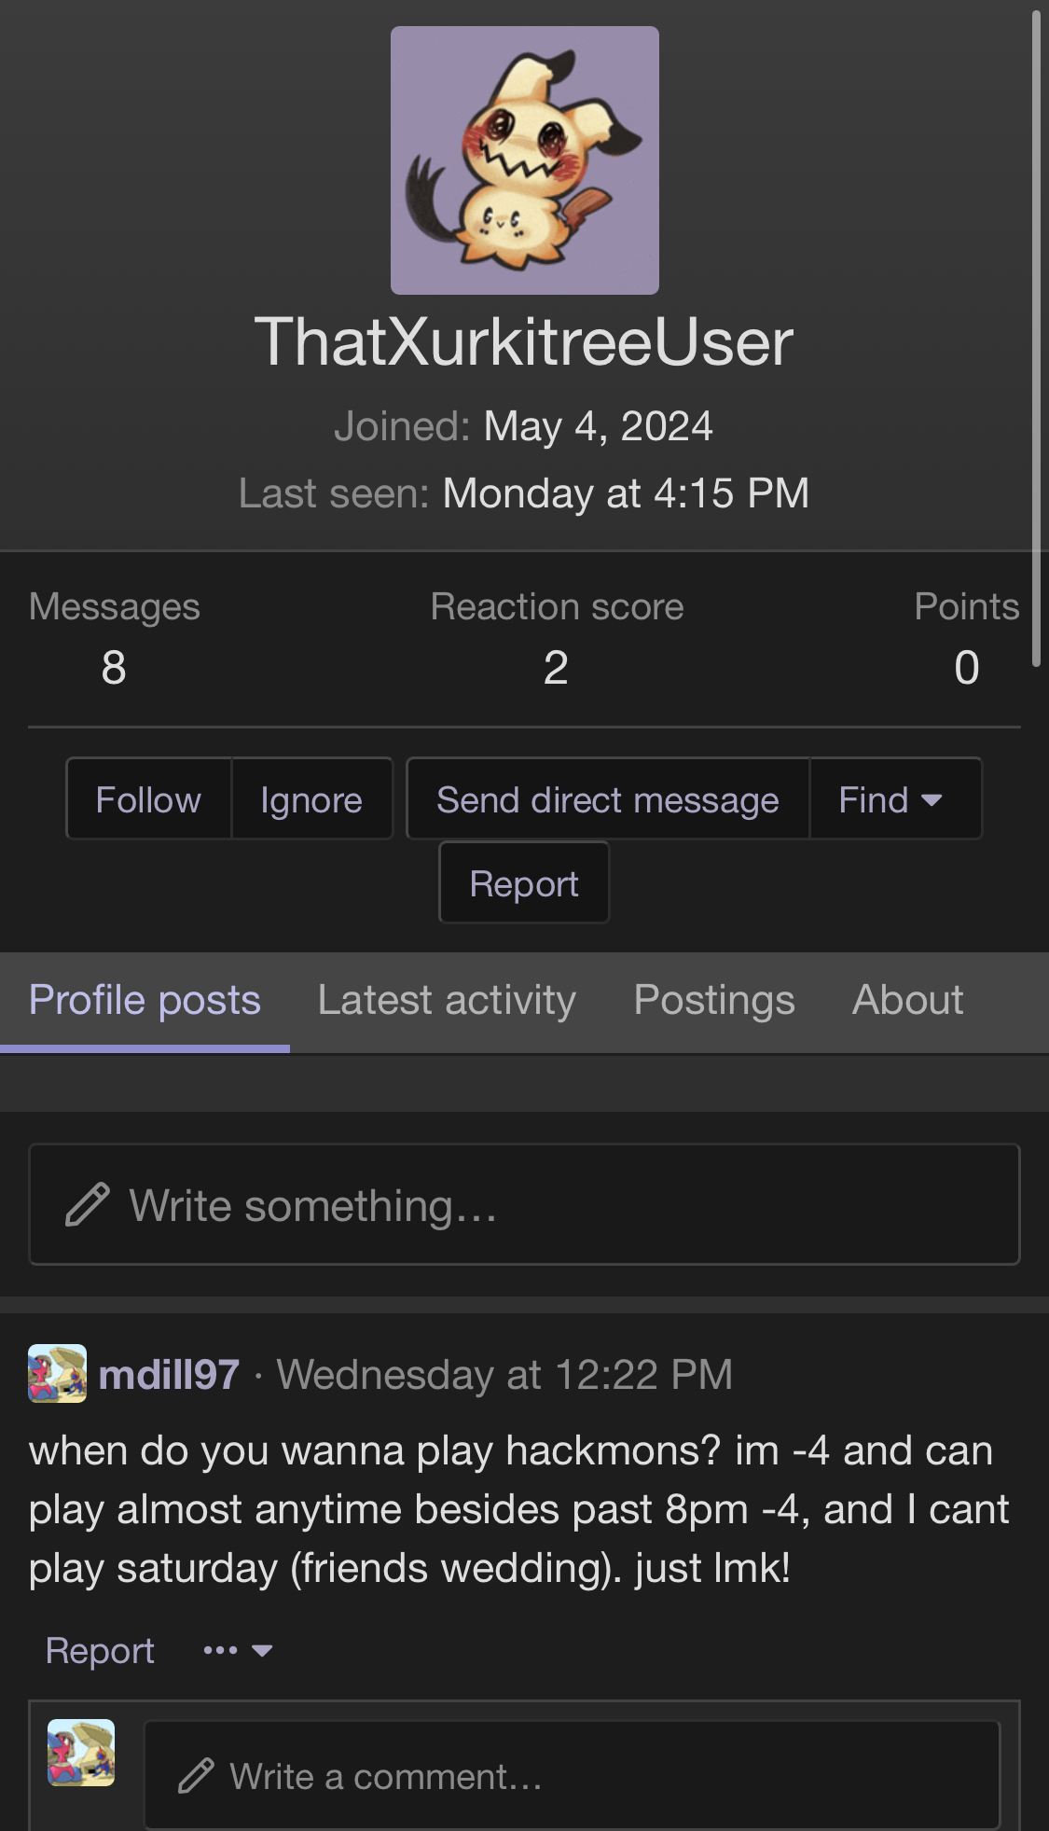The image size is (1049, 1831).
Task: Switch to the Profile posts tab
Action: (x=145, y=1000)
